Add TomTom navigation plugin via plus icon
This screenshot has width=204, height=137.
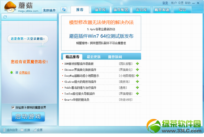coord(137,94)
